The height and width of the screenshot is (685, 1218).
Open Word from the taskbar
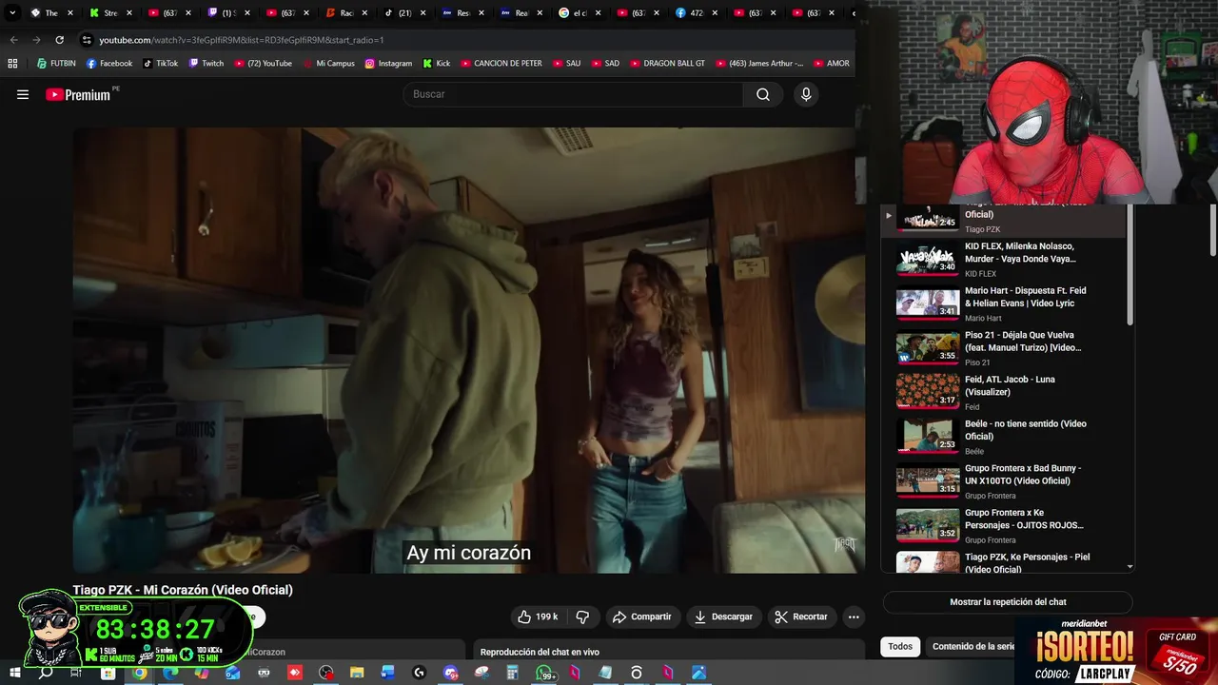click(x=388, y=673)
